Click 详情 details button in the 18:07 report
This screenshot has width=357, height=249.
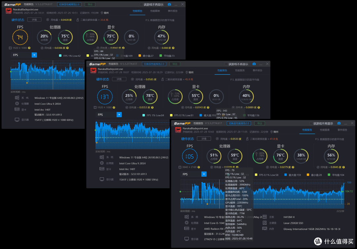[119, 79]
